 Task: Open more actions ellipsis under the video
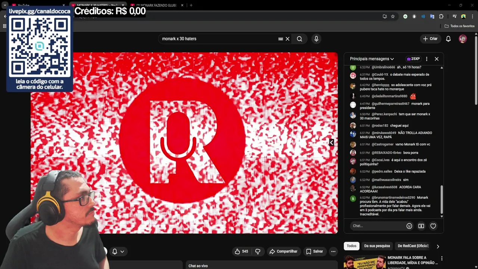(333, 251)
